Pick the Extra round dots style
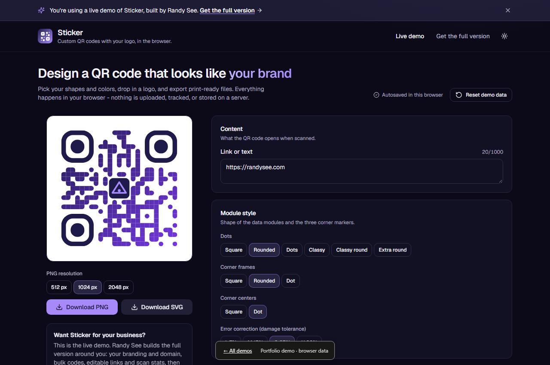Viewport: 550px width, 365px height. tap(393, 250)
